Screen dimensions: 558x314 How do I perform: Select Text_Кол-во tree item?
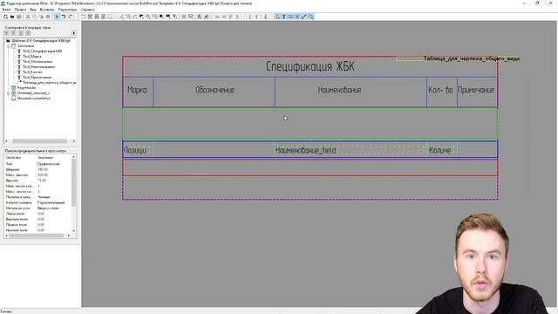point(32,72)
